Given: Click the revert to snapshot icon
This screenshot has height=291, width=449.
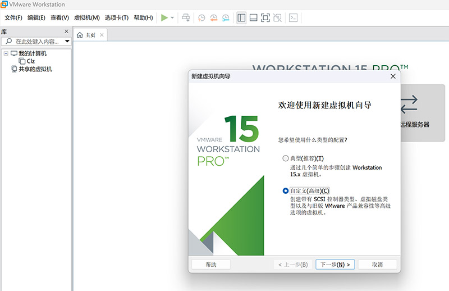Looking at the screenshot, I should pyautogui.click(x=214, y=18).
